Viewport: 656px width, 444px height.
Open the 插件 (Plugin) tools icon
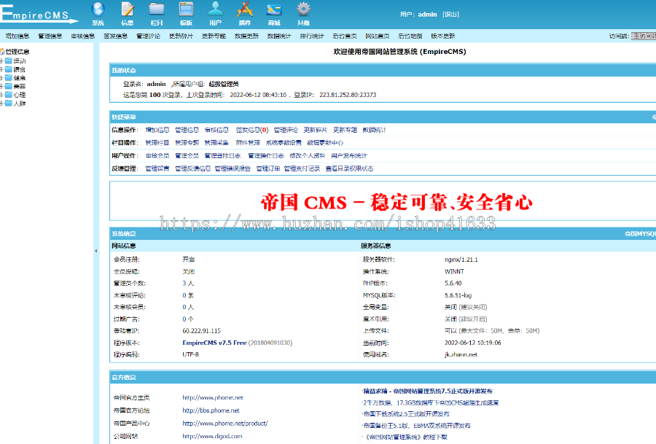tap(245, 9)
